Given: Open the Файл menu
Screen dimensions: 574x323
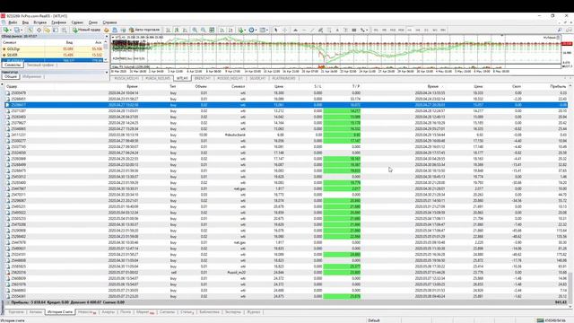Looking at the screenshot, I should pyautogui.click(x=12, y=22).
